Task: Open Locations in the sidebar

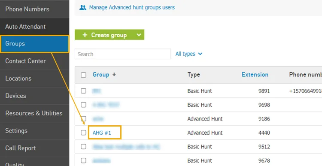Action: coord(34,78)
